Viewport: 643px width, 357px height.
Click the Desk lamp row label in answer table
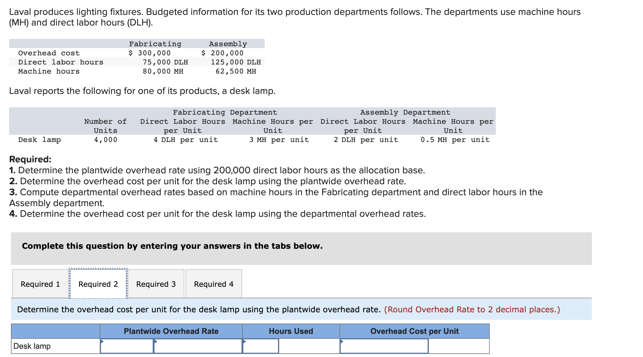click(32, 346)
